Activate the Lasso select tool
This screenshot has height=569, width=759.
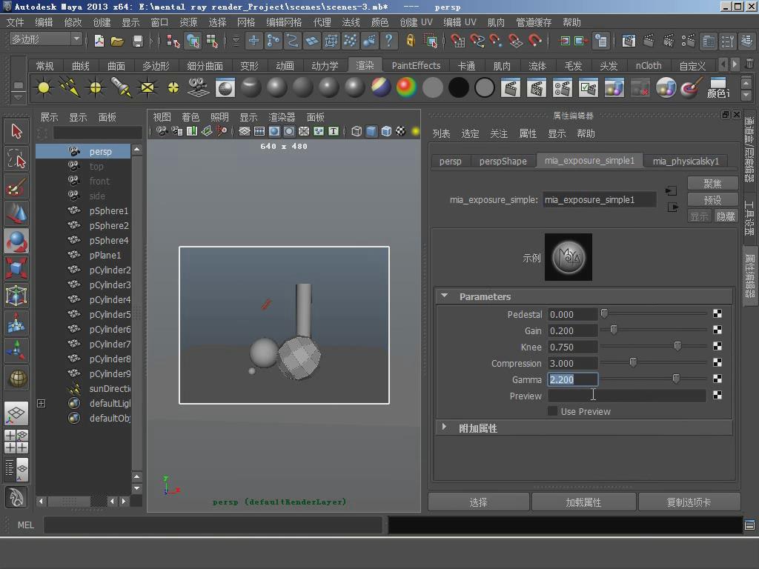[16, 159]
